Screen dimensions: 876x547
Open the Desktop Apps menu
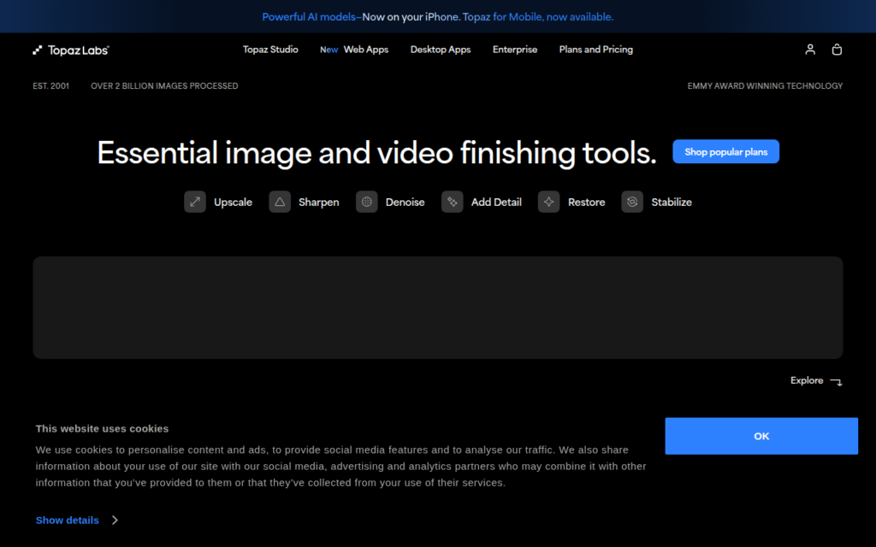click(441, 50)
